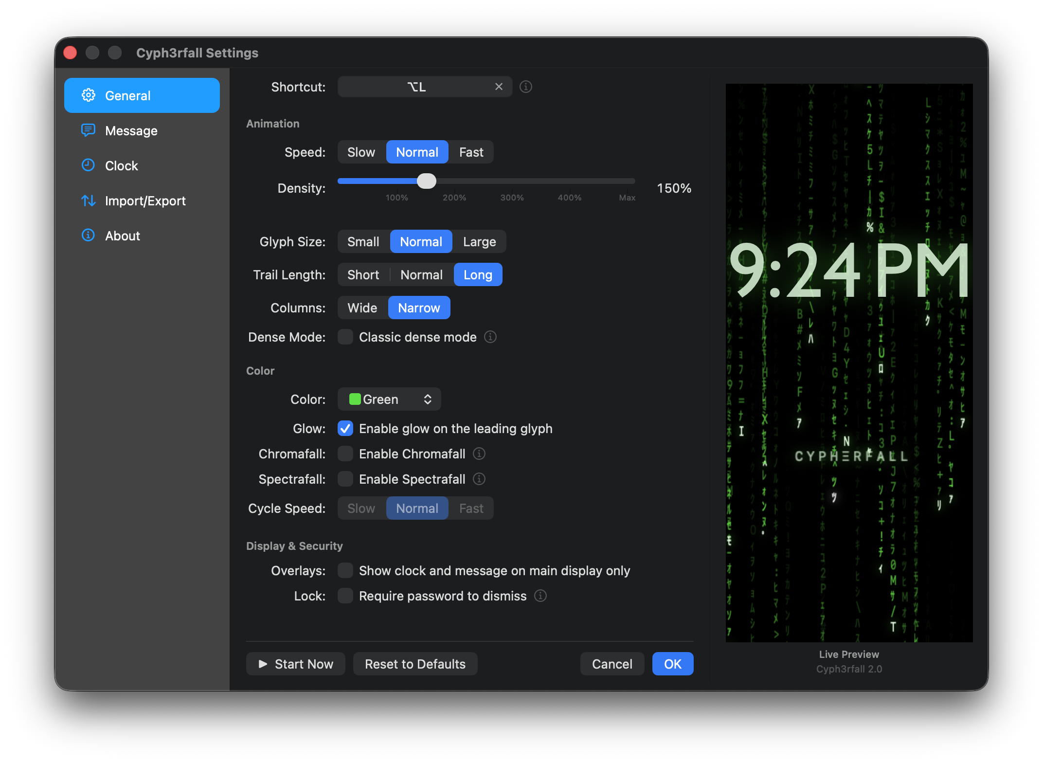This screenshot has width=1043, height=763.
Task: Click the Import/Export arrows icon
Action: click(88, 200)
